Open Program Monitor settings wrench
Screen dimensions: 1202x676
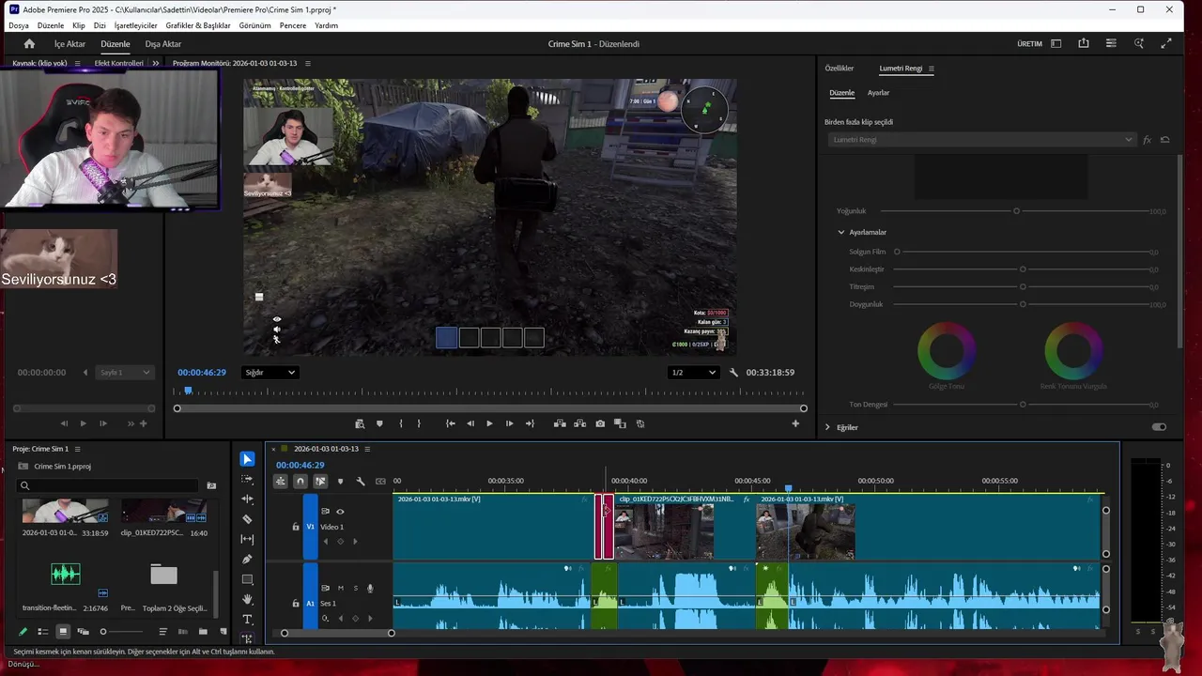tap(733, 373)
